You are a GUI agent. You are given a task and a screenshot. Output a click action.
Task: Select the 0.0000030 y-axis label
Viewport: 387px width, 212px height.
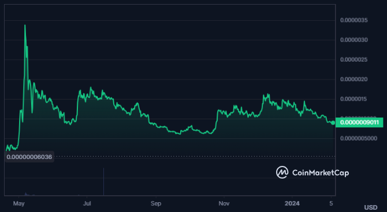coord(353,40)
